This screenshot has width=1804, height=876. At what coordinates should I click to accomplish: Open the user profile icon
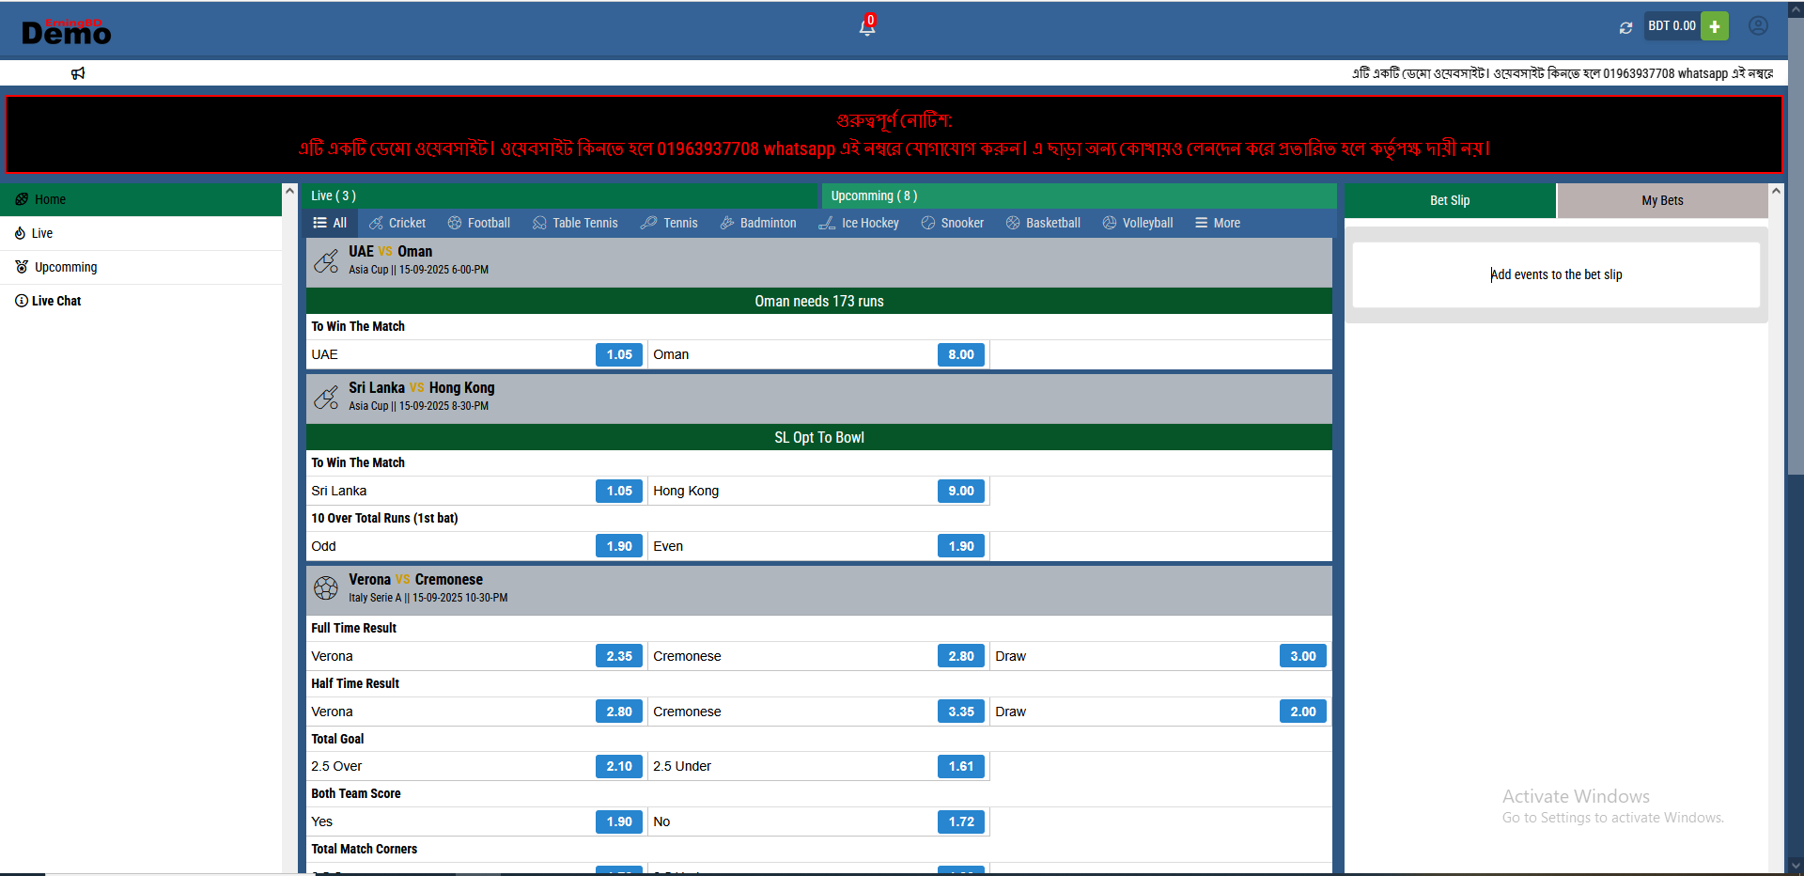[1758, 26]
